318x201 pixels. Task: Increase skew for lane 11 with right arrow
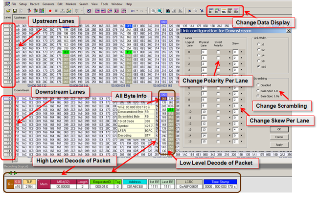[x=241, y=118]
